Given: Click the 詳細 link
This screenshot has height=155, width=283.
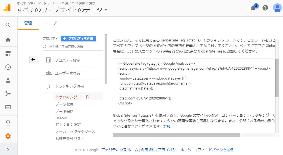Looking at the screenshot, I should pos(167,127).
